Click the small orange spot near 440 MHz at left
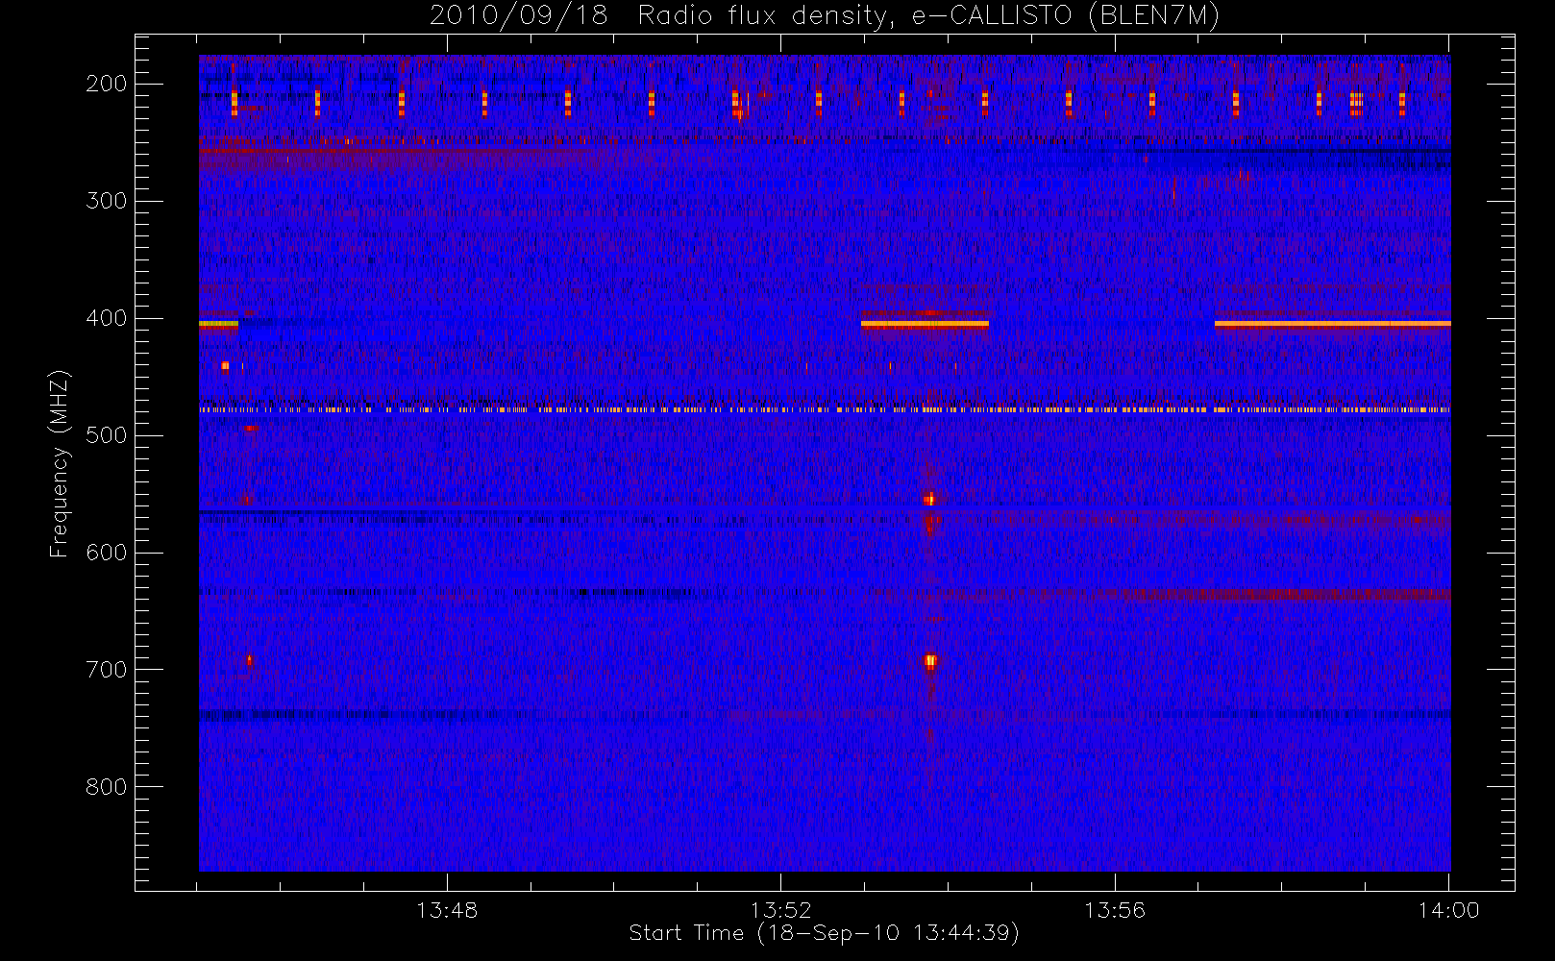This screenshot has height=961, width=1555. point(225,366)
